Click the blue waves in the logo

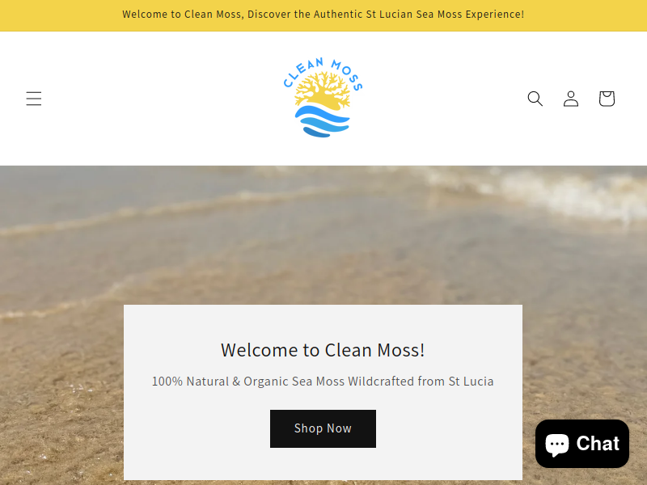pyautogui.click(x=322, y=121)
